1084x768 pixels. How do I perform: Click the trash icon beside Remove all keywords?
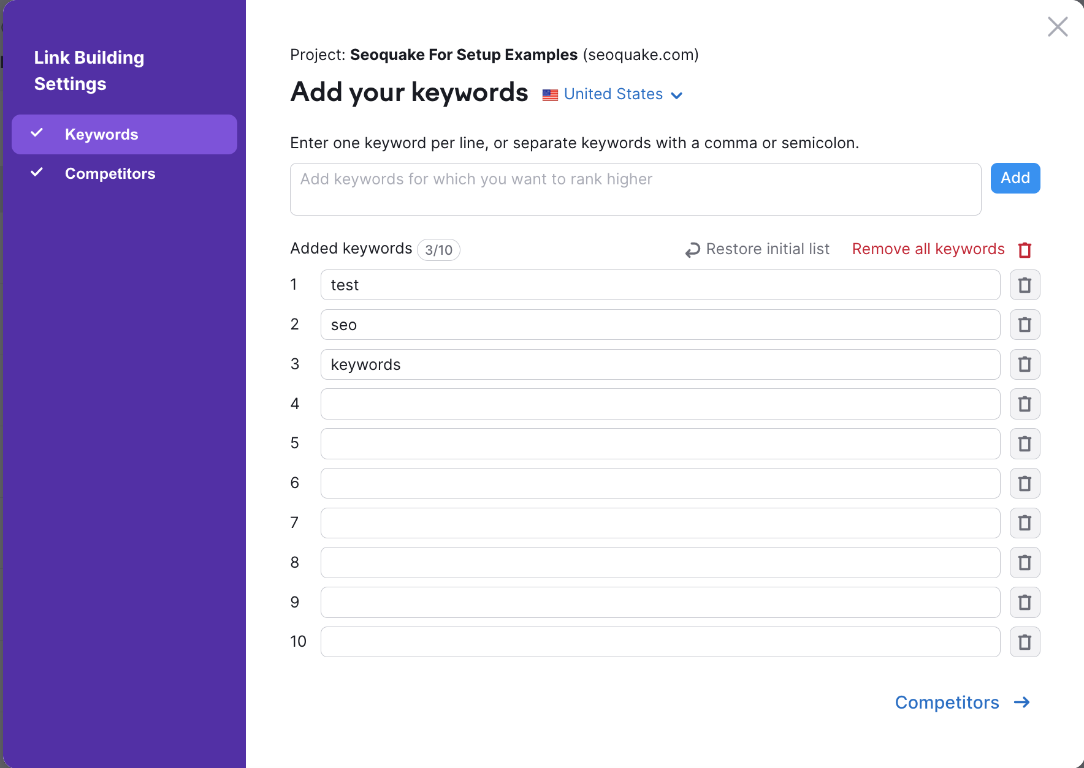tap(1025, 249)
